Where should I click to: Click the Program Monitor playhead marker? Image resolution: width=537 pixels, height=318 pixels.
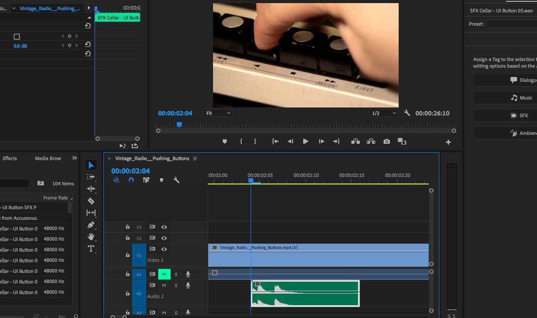179,125
